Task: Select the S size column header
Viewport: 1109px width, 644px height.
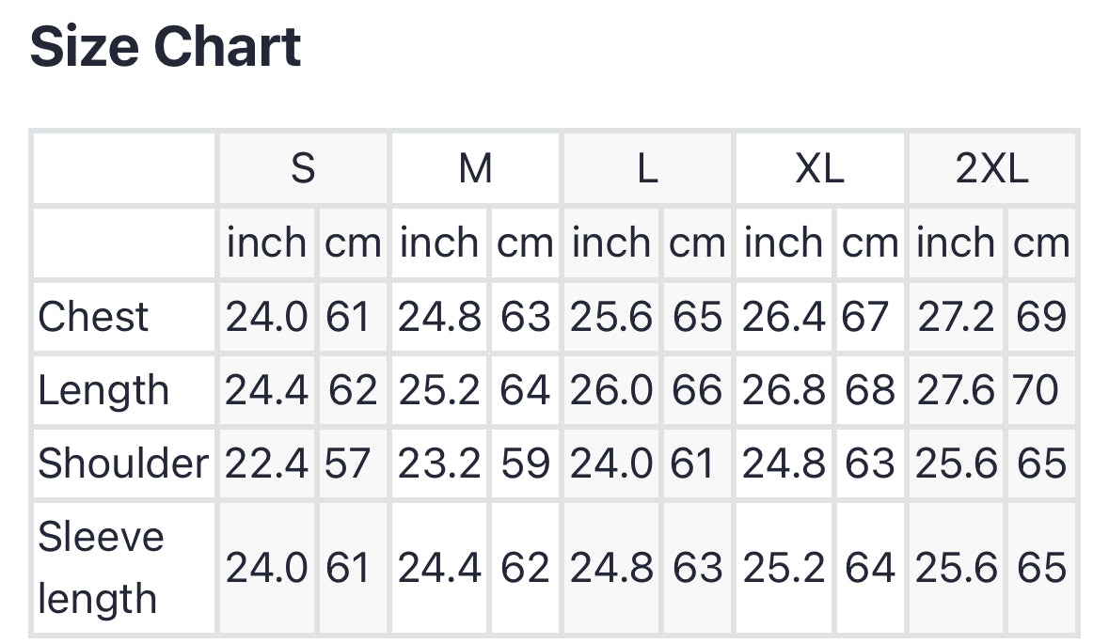Action: [302, 169]
